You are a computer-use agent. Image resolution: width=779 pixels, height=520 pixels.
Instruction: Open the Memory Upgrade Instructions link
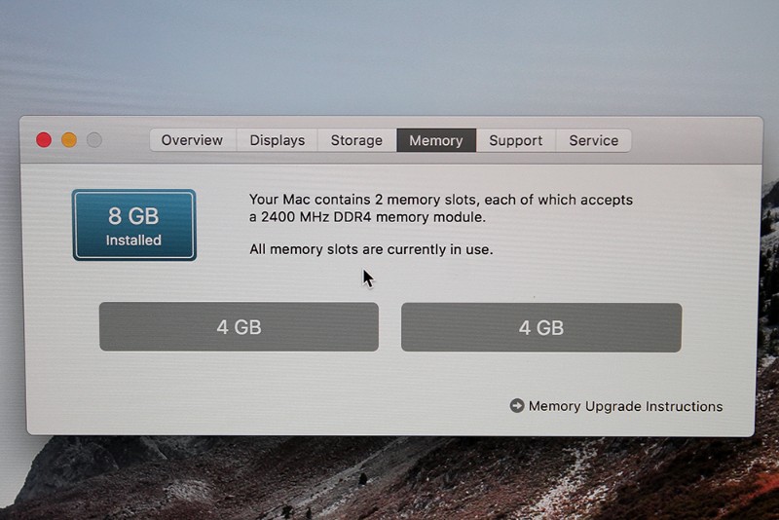(x=625, y=406)
